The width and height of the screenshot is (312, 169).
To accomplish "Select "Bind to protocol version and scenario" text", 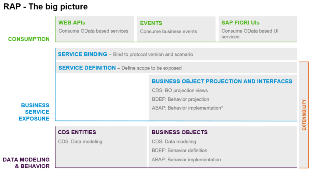I will 153,55.
